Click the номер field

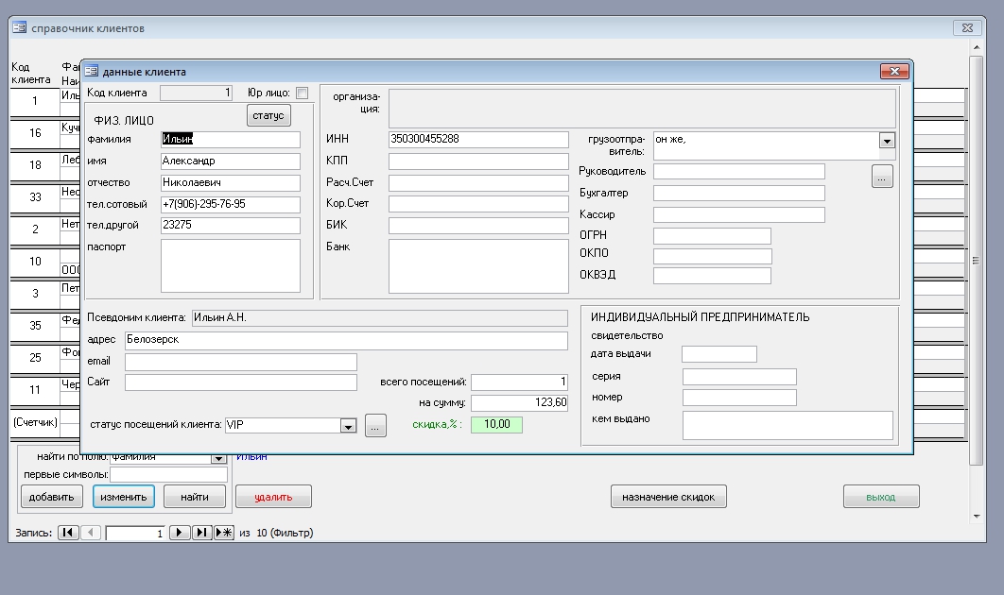(x=739, y=398)
